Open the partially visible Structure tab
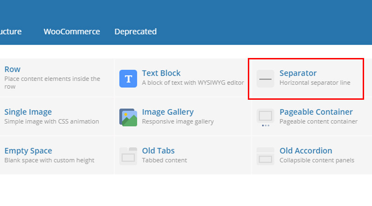Viewport: 372px width, 206px height. 11,32
